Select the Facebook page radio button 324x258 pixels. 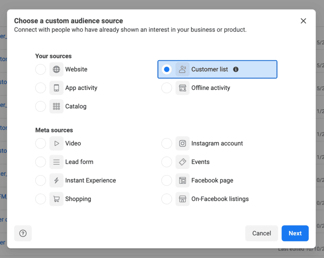166,181
